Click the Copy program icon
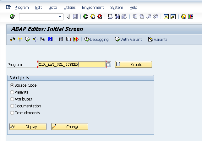The width and height of the screenshot is (202, 141). click(68, 39)
